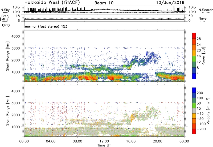Click the blue top velocity colorbar swatch

click(194, 90)
